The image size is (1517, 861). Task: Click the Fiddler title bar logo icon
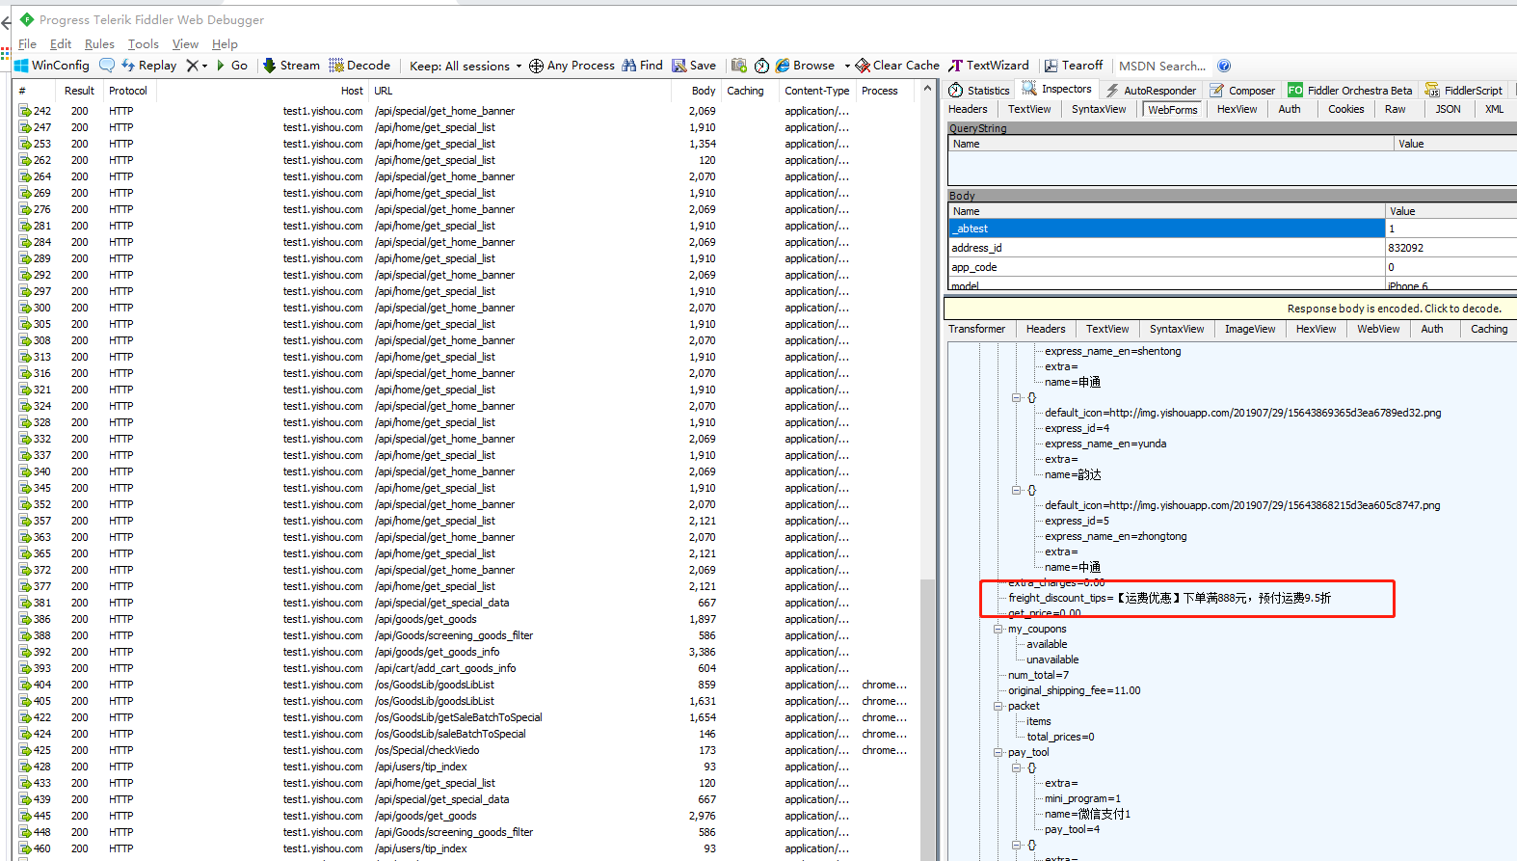(27, 19)
